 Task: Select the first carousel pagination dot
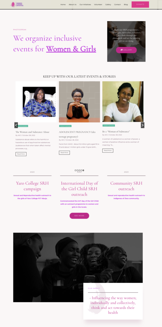[75, 171]
